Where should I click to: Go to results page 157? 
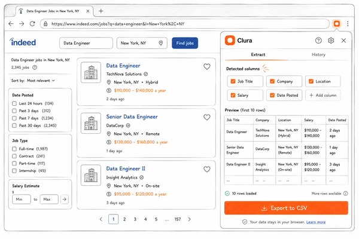178,219
